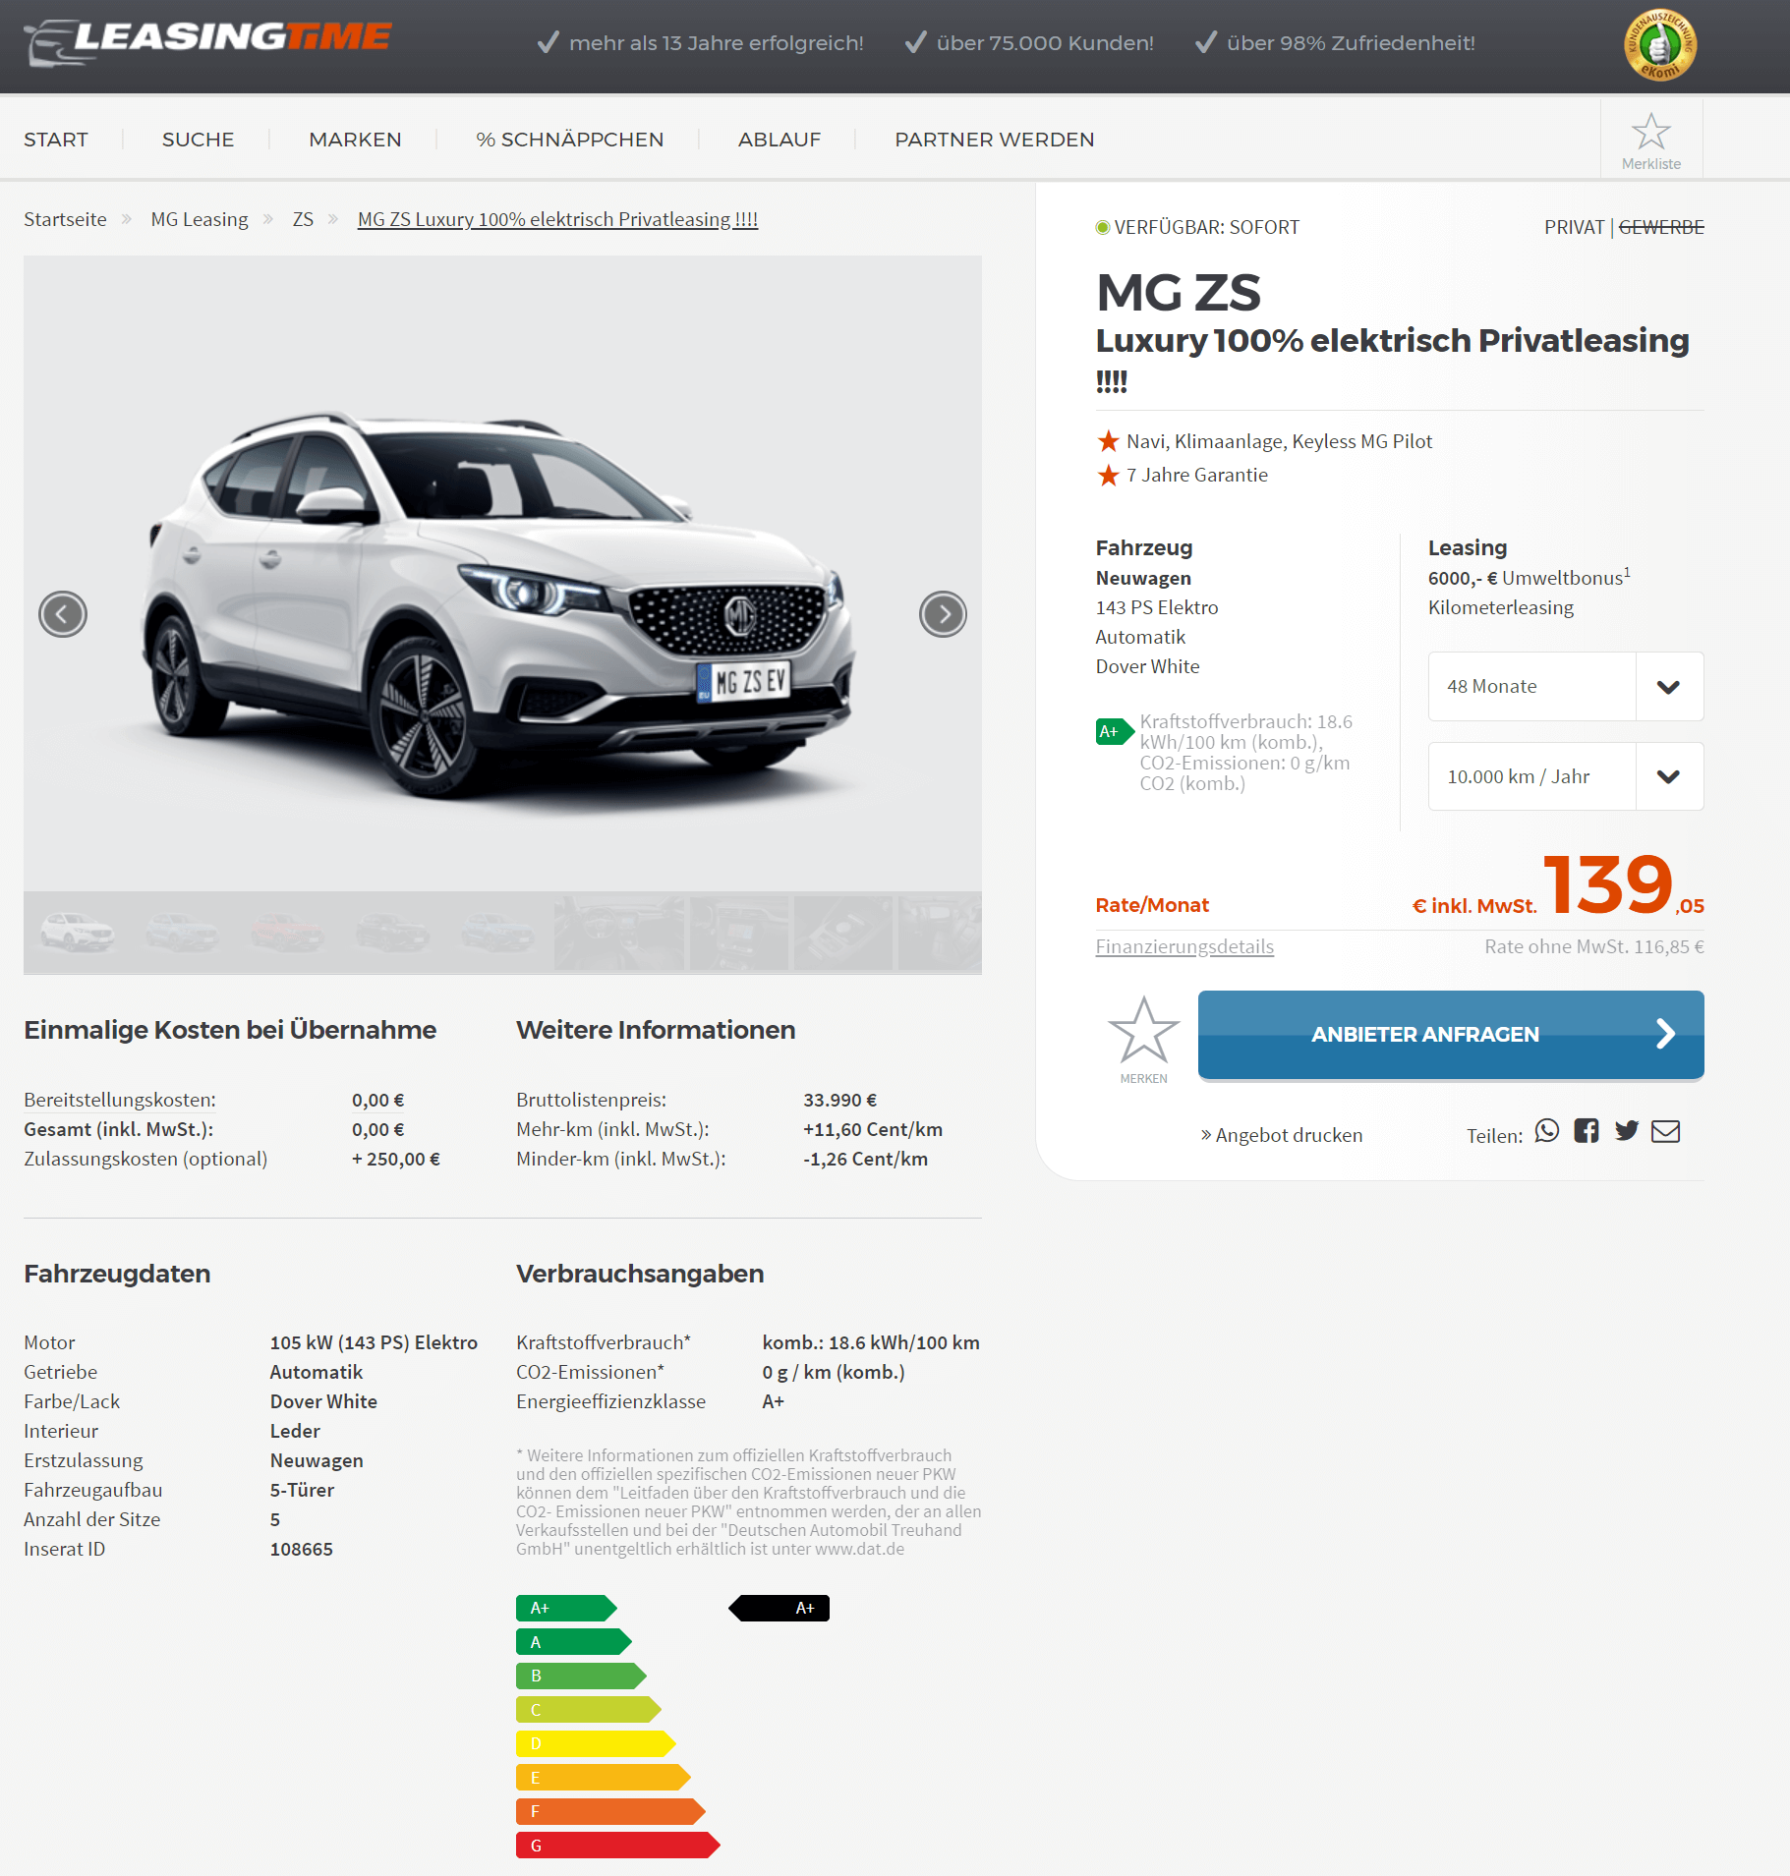The width and height of the screenshot is (1790, 1876).
Task: Show the previous car image
Action: click(x=63, y=614)
